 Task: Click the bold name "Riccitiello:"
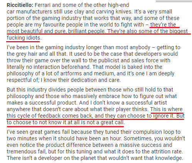click(x=20, y=5)
